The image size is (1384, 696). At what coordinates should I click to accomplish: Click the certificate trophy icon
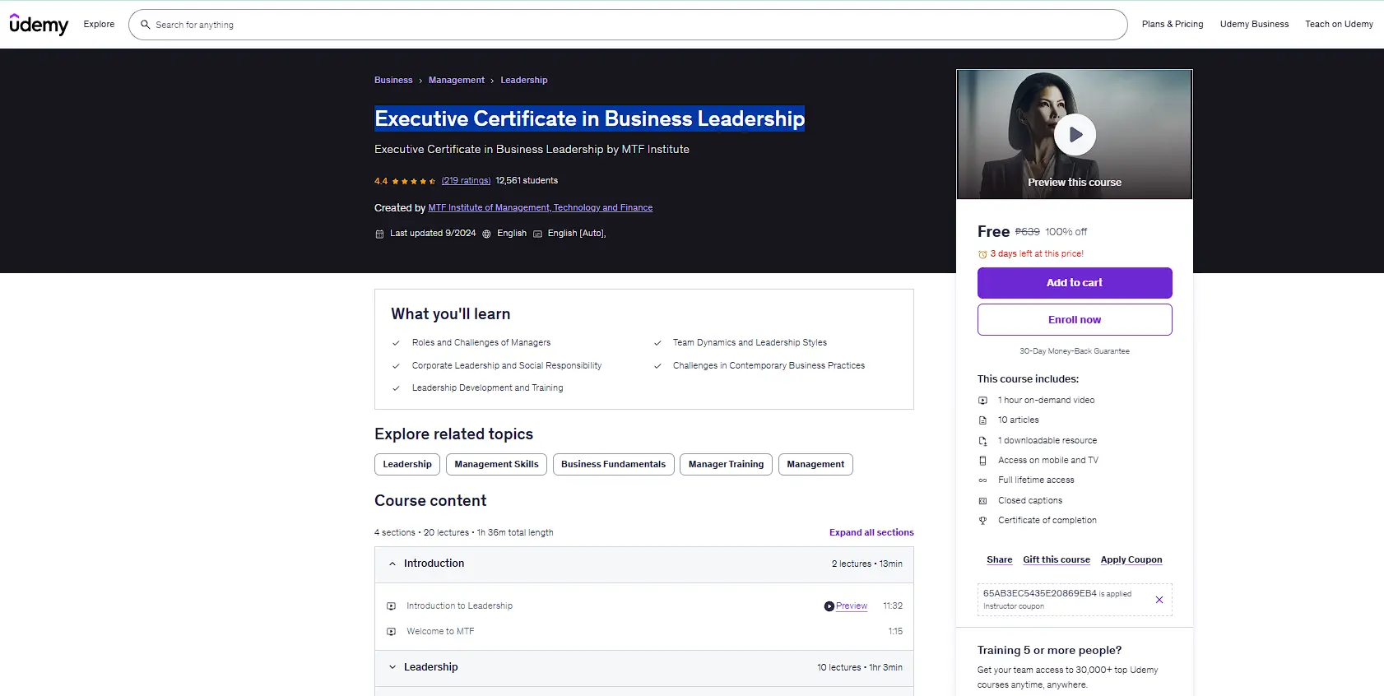[982, 521]
